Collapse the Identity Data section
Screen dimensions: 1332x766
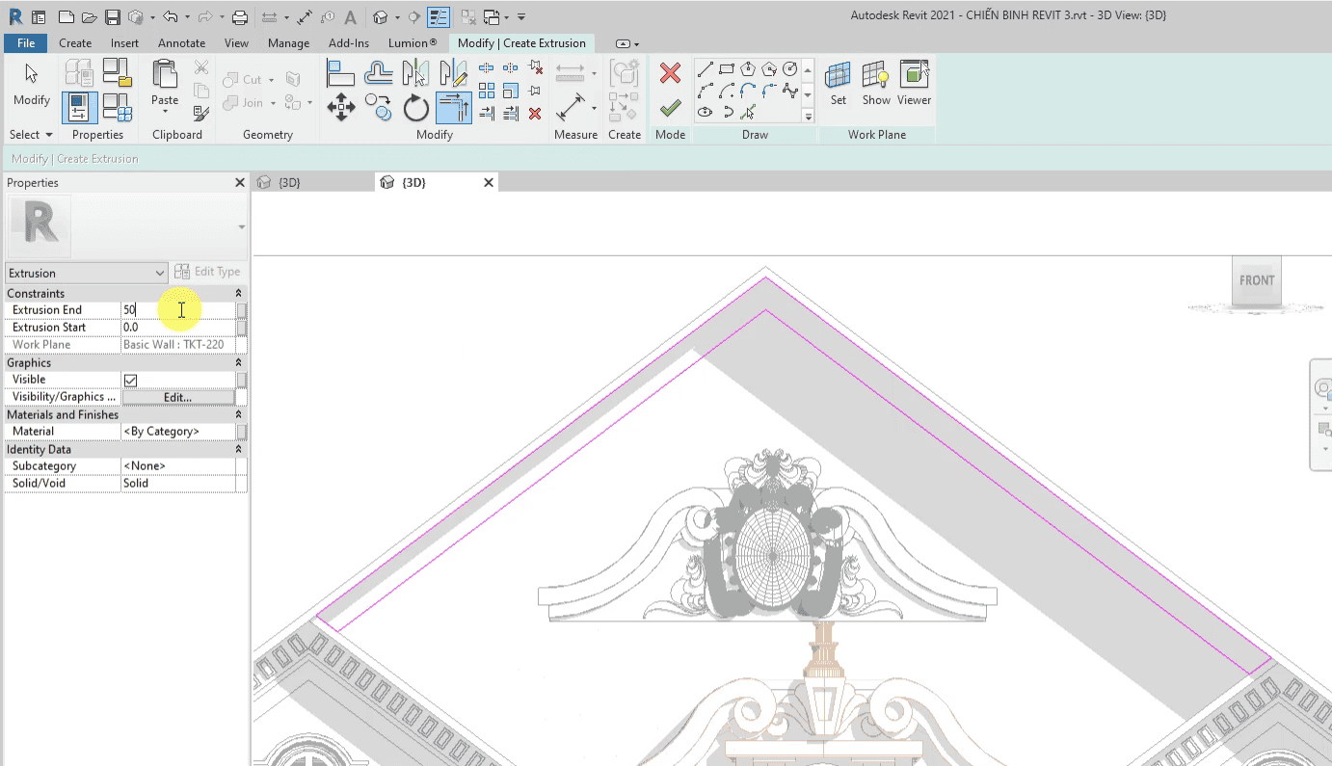click(x=238, y=449)
